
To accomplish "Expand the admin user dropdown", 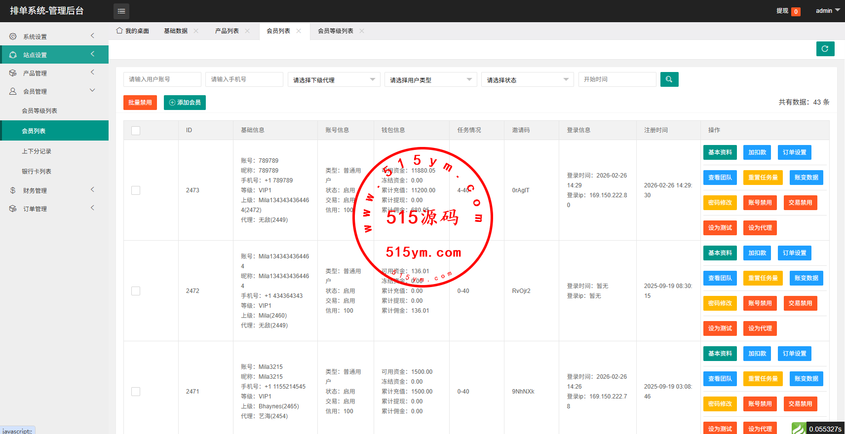I will tap(827, 11).
